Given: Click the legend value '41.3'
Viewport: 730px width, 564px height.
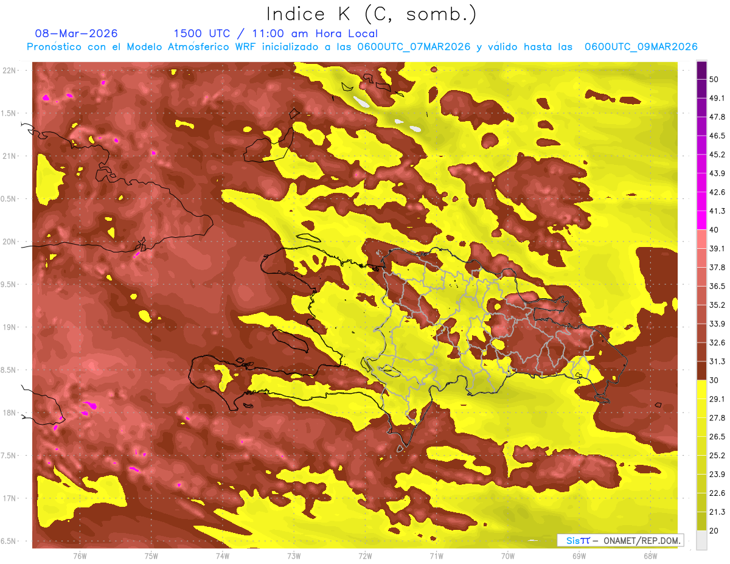Looking at the screenshot, I should pos(717,211).
